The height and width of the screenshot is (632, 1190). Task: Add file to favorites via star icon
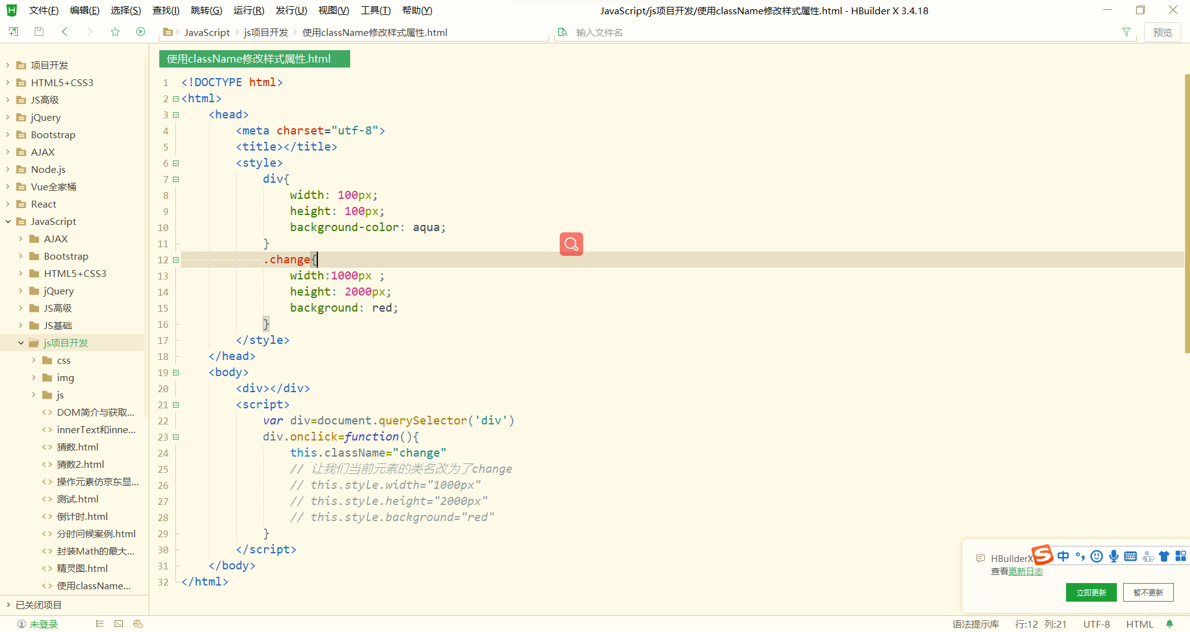115,32
